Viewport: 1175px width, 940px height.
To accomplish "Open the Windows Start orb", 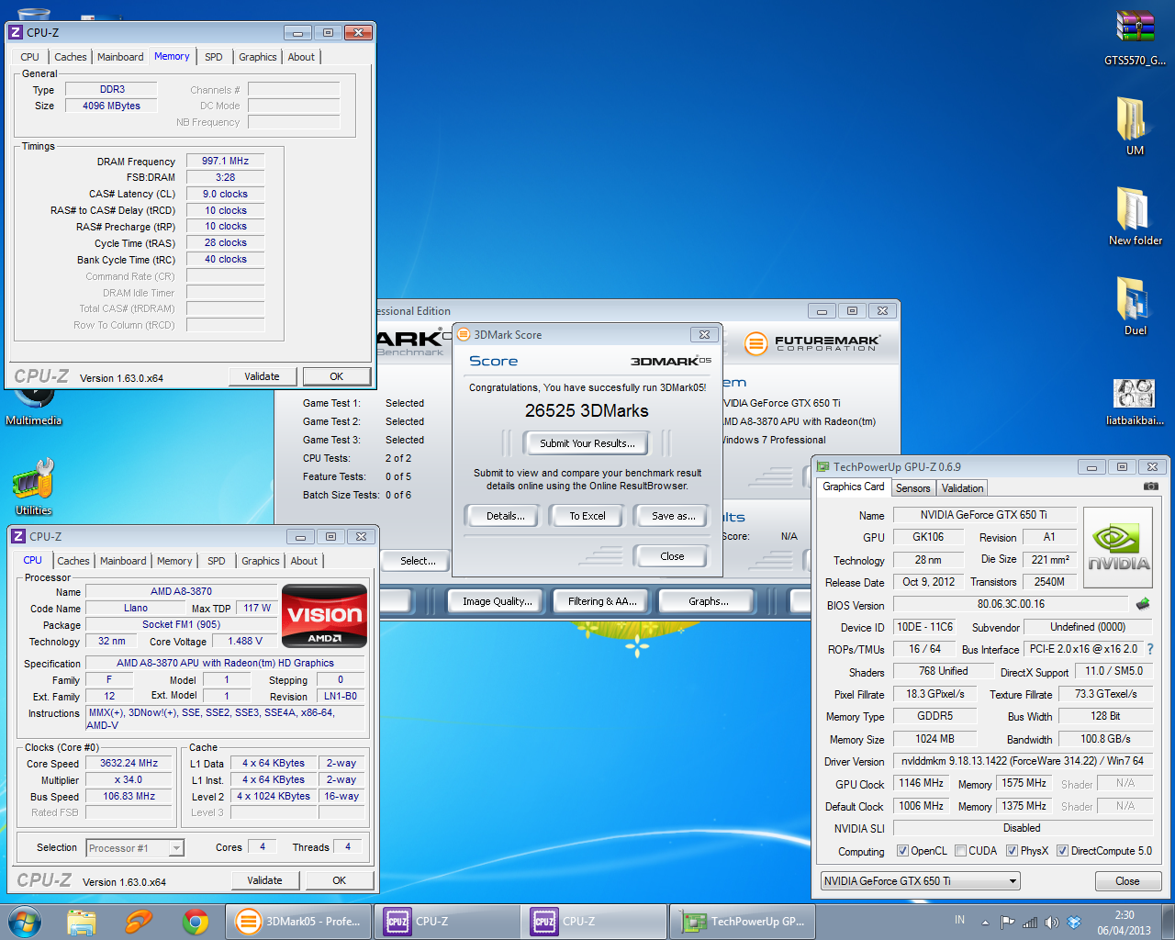I will [x=25, y=921].
